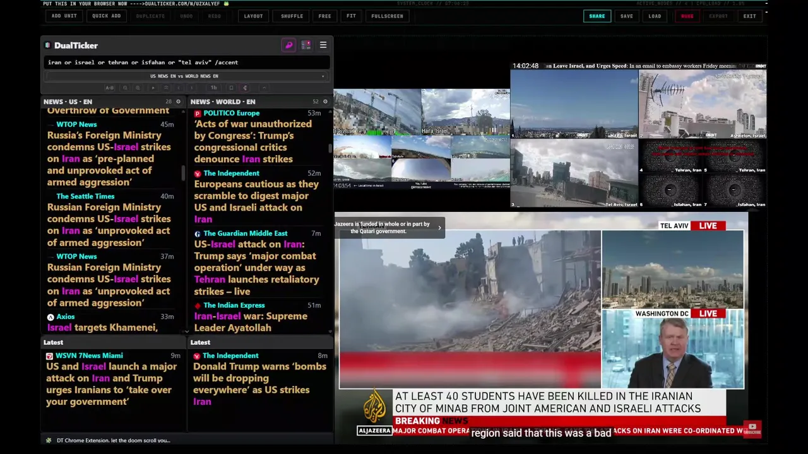Click The Indian Express source icon
The height and width of the screenshot is (454, 808).
(x=198, y=306)
